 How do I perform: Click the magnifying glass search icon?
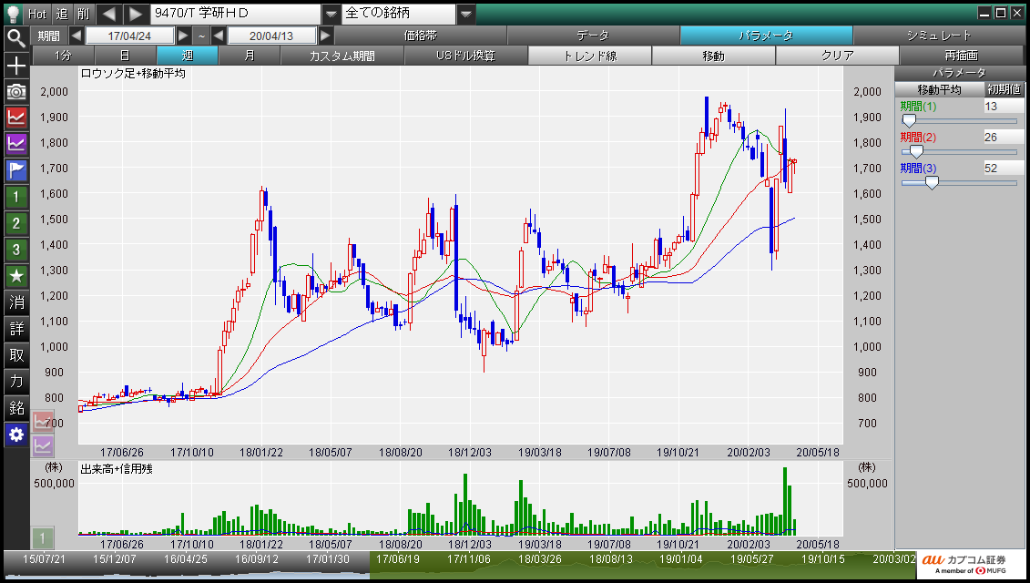tap(15, 37)
